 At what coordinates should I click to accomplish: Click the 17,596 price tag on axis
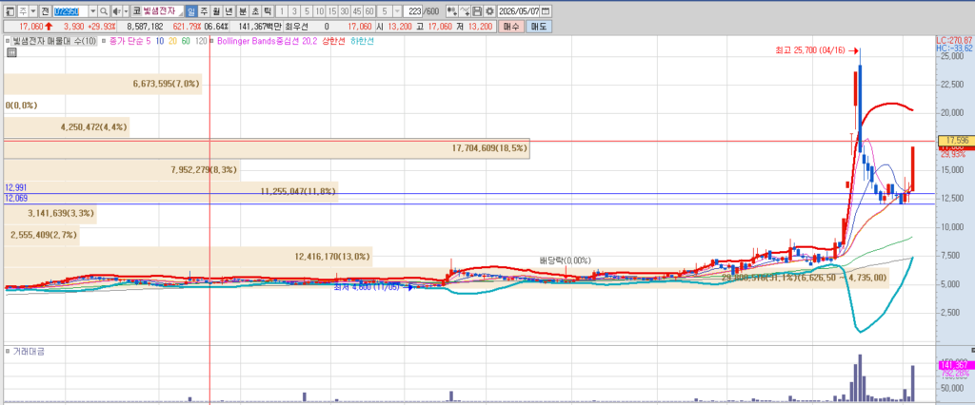click(955, 141)
